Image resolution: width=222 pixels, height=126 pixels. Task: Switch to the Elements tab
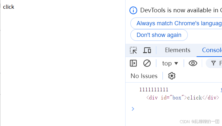click(x=178, y=50)
